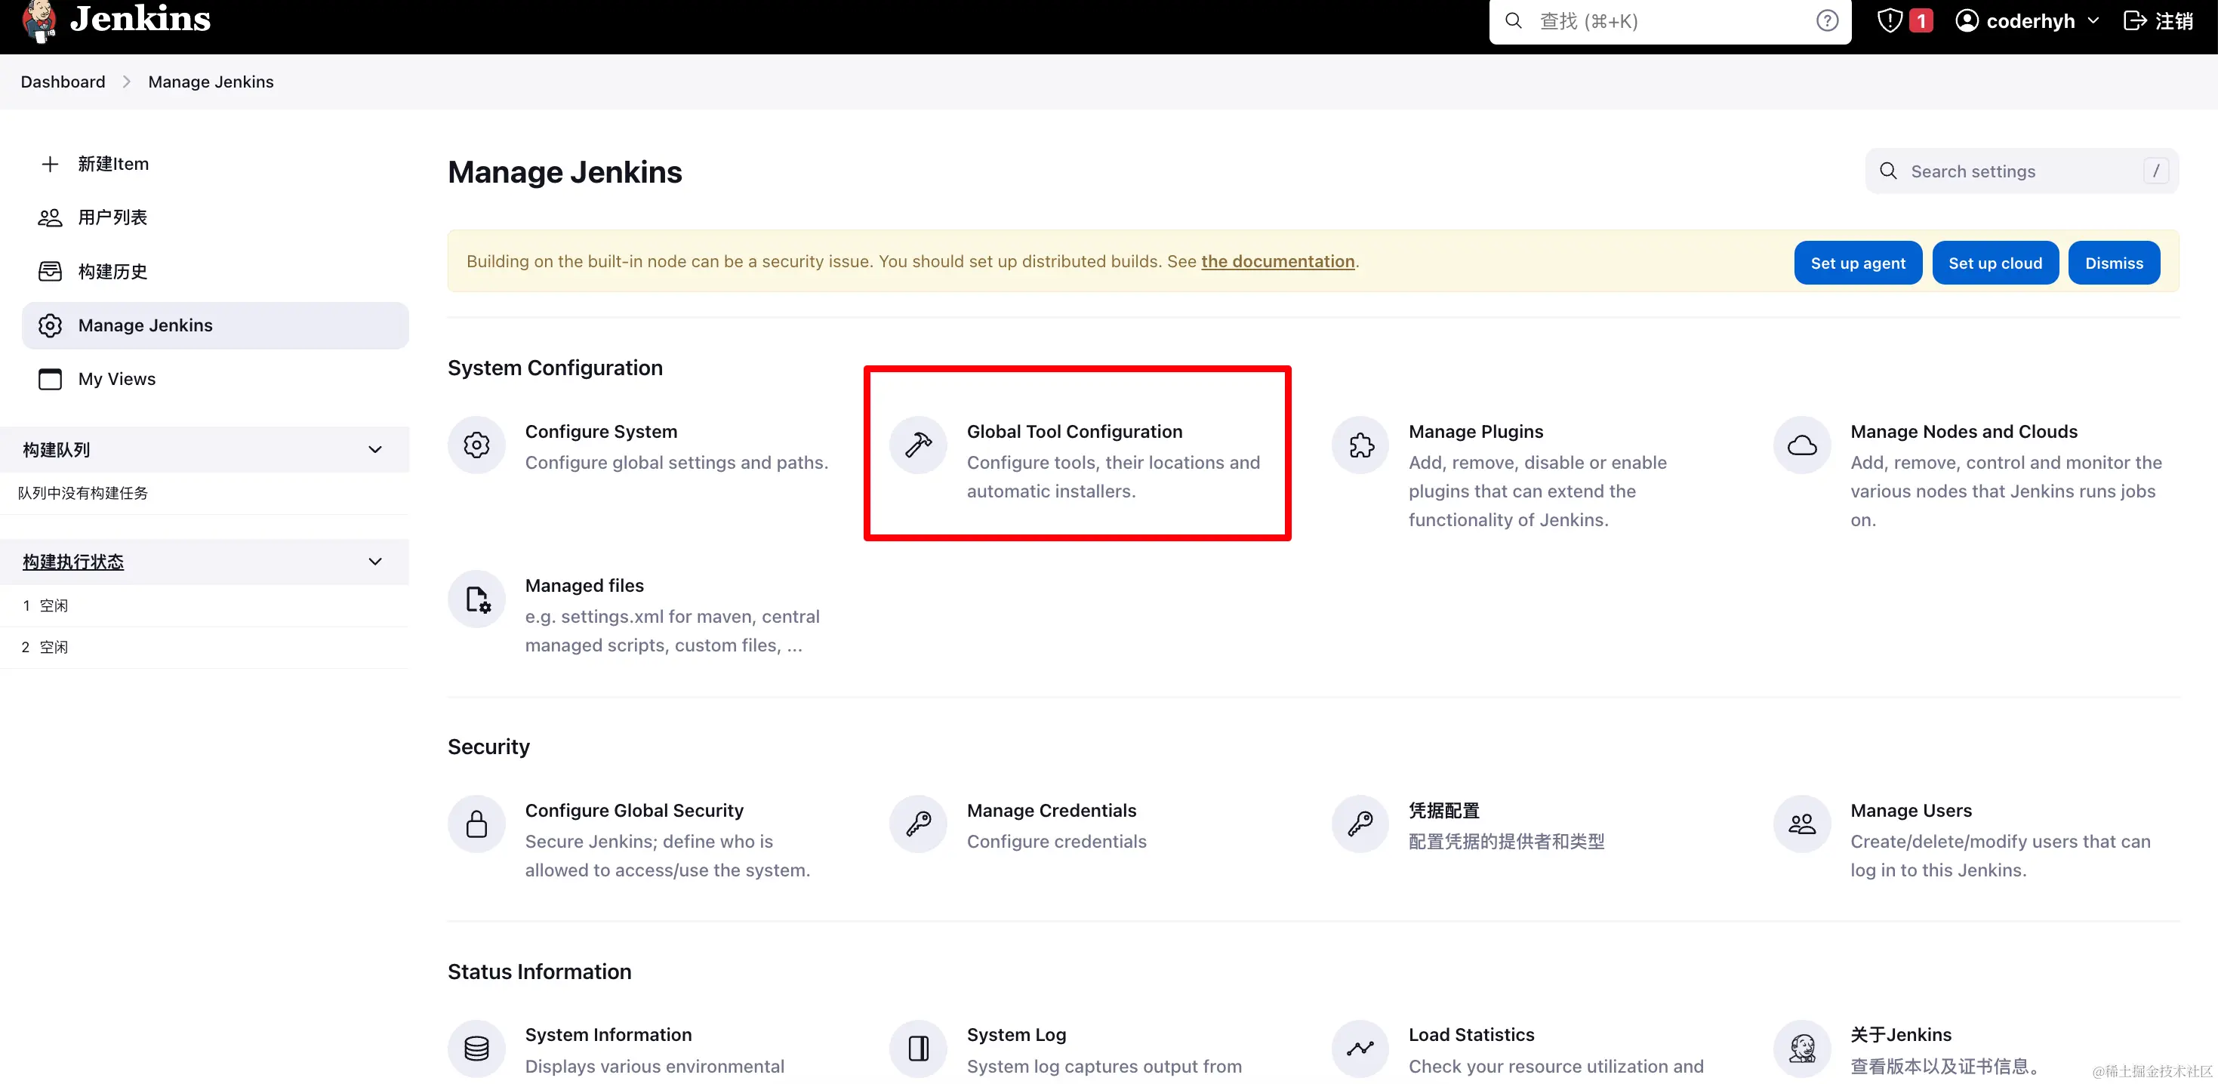
Task: Click the people icon beside 用户列表
Action: point(50,218)
